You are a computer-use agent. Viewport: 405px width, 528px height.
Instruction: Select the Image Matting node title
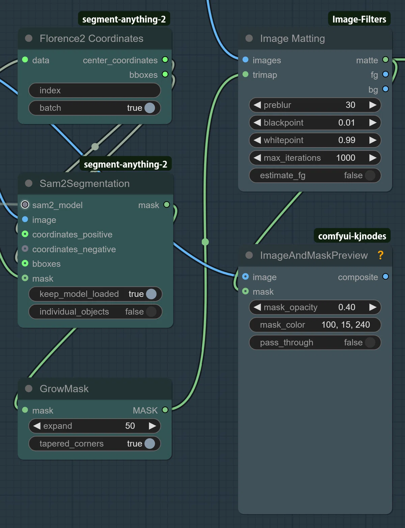[x=292, y=38]
